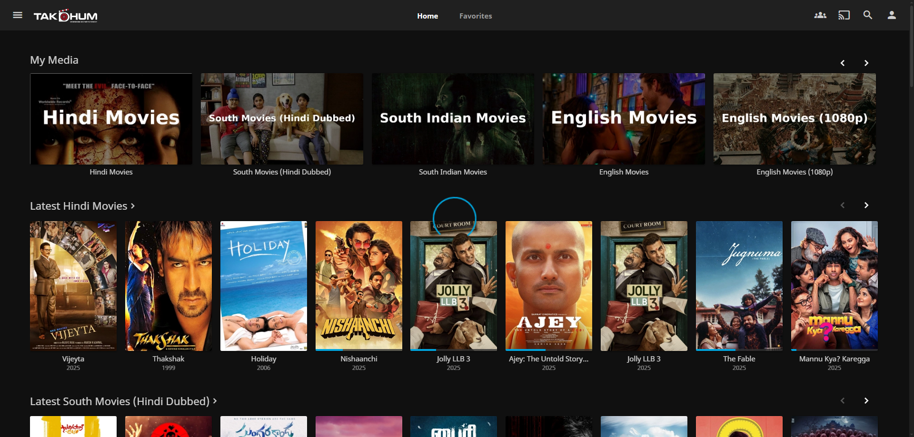Click the cast to device icon

click(844, 15)
